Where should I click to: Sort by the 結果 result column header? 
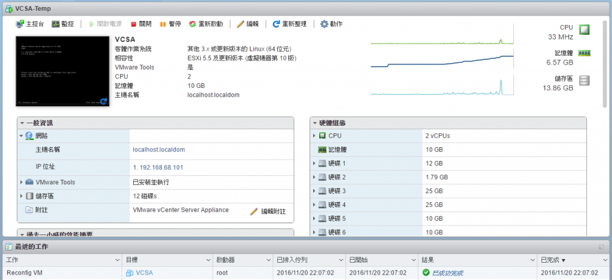click(478, 260)
